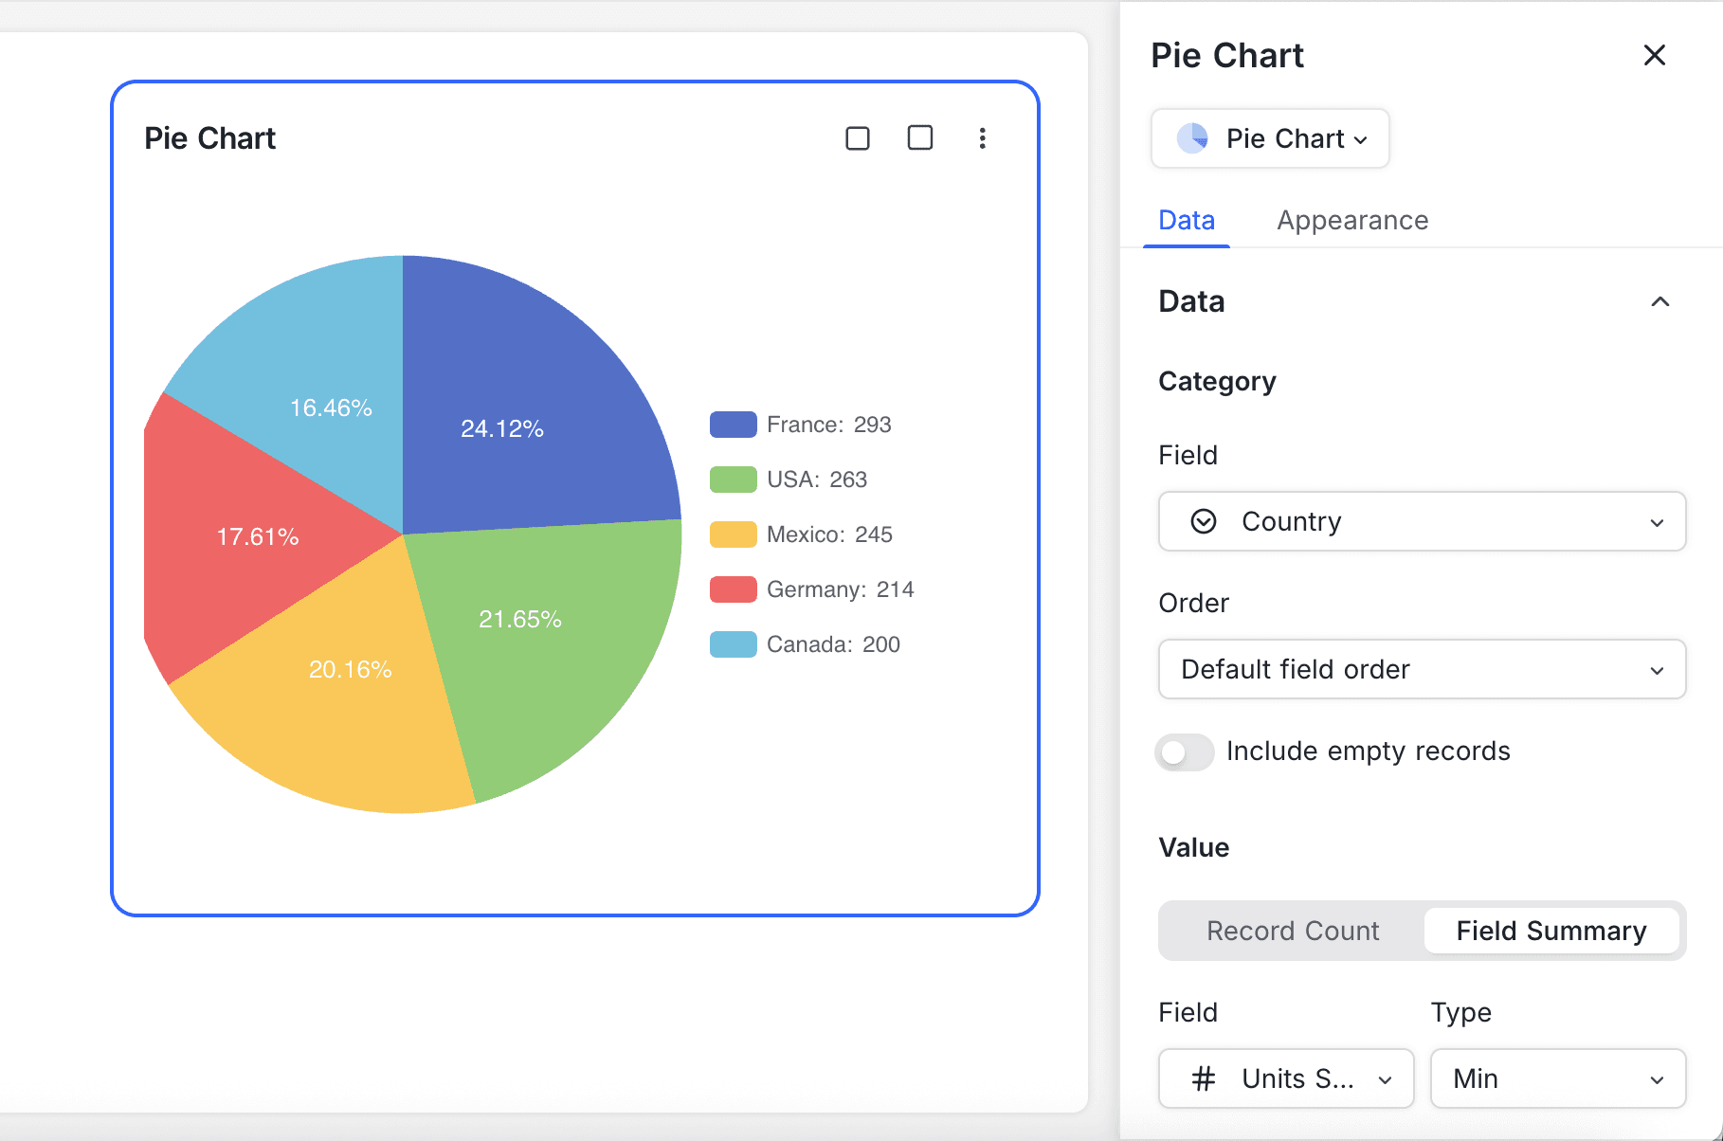Image resolution: width=1723 pixels, height=1141 pixels.
Task: Open the chart card's three-dot options menu
Action: [x=983, y=138]
